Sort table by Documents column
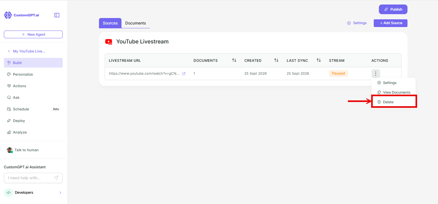The image size is (438, 204). pos(234,60)
